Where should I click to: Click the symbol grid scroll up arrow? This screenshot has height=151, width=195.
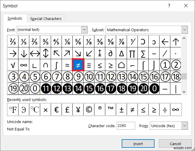click(184, 38)
